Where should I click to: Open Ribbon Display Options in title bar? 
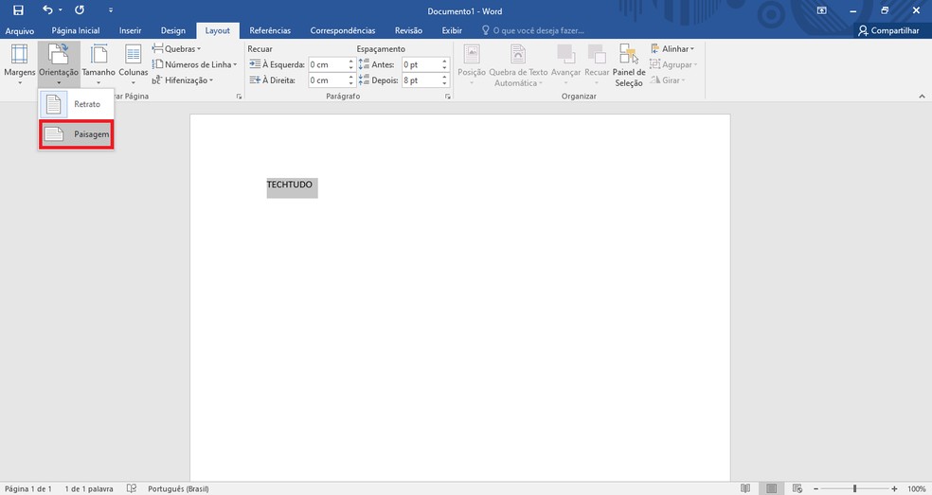point(821,10)
